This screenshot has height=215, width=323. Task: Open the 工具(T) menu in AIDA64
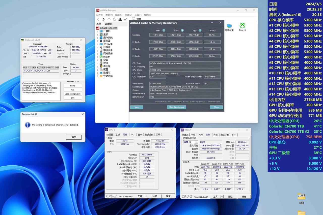[x=138, y=15]
